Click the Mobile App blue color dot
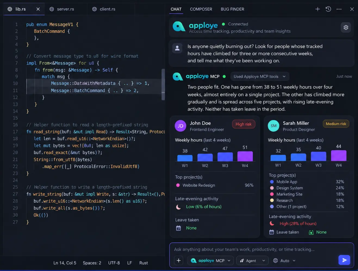The image size is (358, 271). 272,182
